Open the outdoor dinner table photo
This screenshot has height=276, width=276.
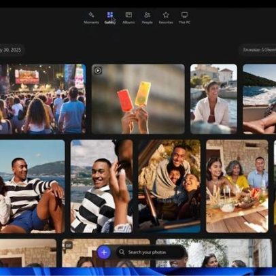(x=237, y=186)
